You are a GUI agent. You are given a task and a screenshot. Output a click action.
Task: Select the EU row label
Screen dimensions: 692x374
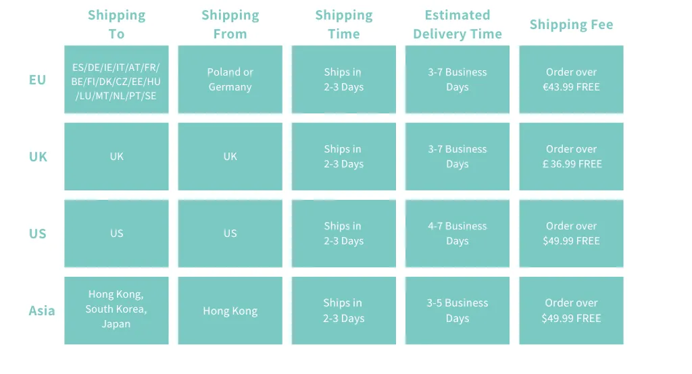pyautogui.click(x=38, y=80)
